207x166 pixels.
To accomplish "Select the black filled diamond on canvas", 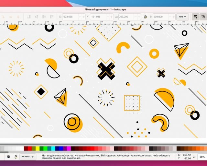I will (x=41, y=92).
